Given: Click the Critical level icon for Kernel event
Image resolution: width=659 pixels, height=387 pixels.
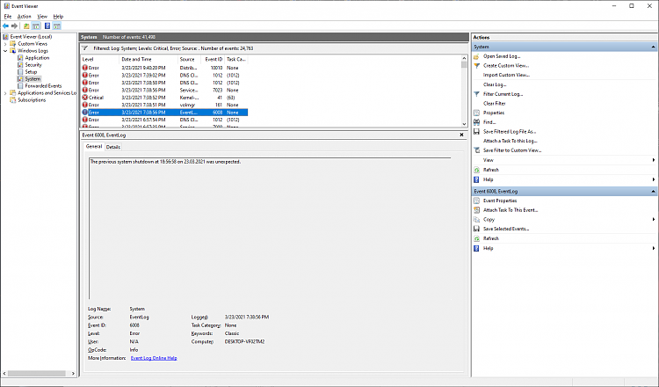Looking at the screenshot, I should [x=85, y=98].
